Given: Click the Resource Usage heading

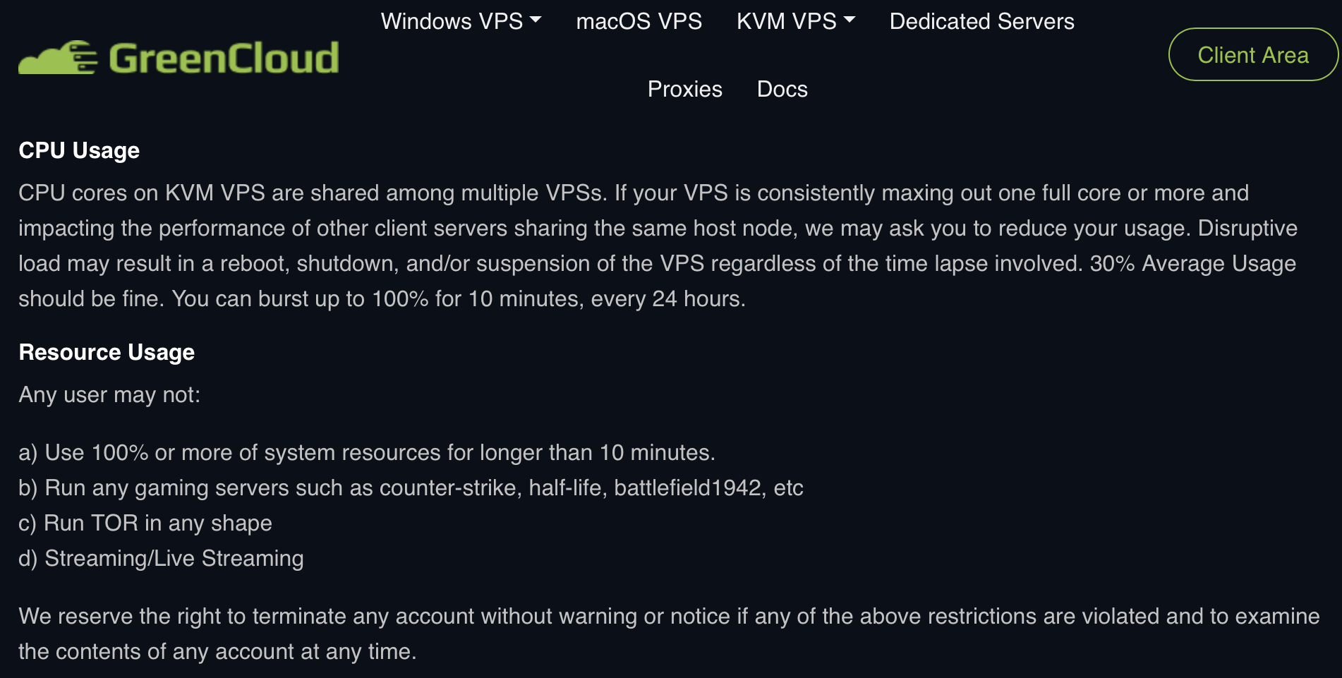Looking at the screenshot, I should [107, 352].
